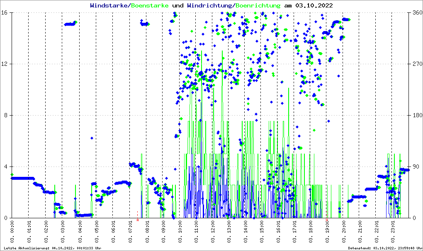423x251 pixels.
Task: Click the "Letzte Aktualisierung" footer text
Action: (52, 248)
